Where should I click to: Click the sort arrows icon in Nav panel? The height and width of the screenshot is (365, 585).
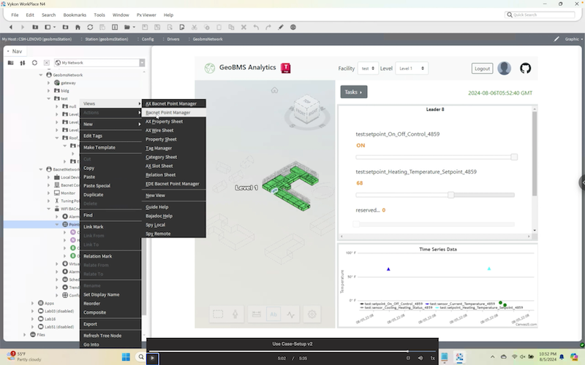click(23, 63)
